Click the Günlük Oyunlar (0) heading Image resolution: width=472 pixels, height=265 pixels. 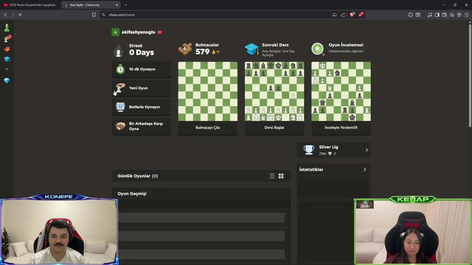tap(138, 176)
